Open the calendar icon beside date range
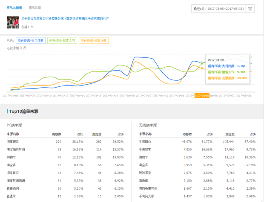264x202 pixels. 250,9
